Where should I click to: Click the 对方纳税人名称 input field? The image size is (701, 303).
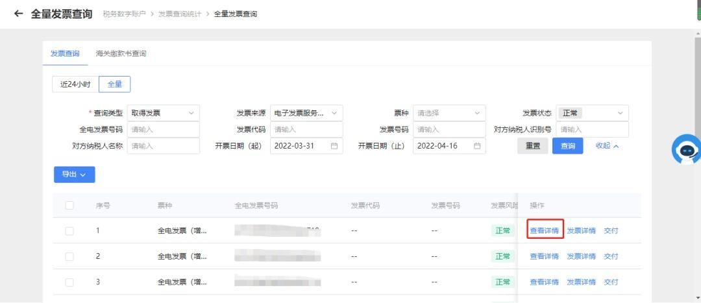point(163,146)
